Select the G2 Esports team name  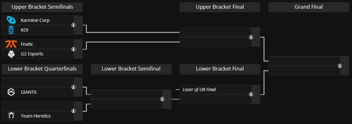coord(32,54)
